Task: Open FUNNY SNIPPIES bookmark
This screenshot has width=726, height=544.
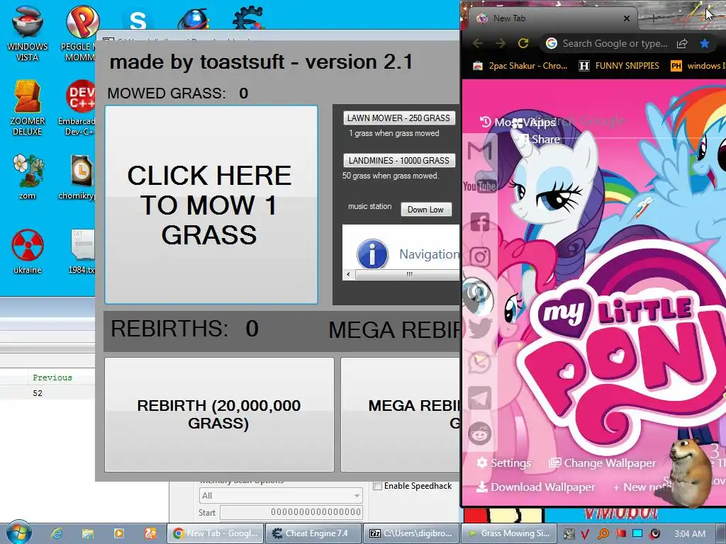Action: pyautogui.click(x=619, y=66)
